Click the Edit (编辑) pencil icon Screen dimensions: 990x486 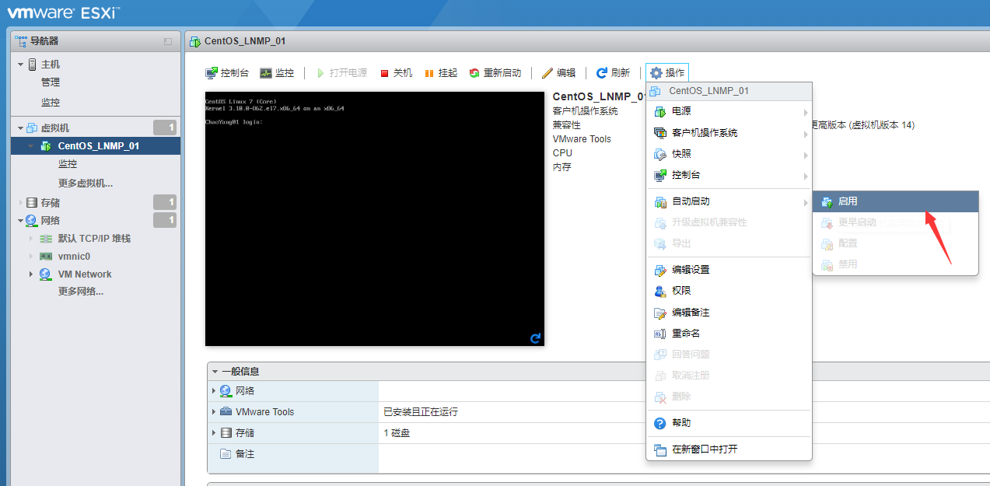(x=547, y=73)
